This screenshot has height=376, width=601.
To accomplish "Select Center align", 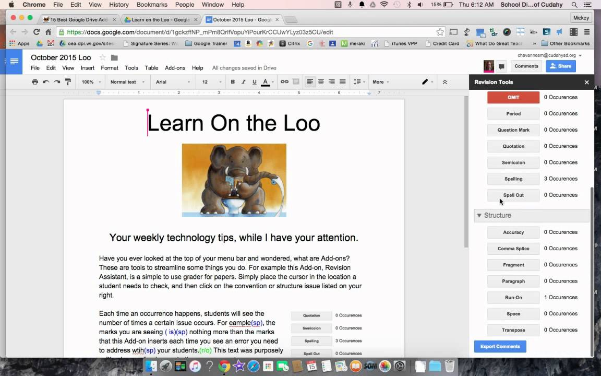I will (321, 81).
